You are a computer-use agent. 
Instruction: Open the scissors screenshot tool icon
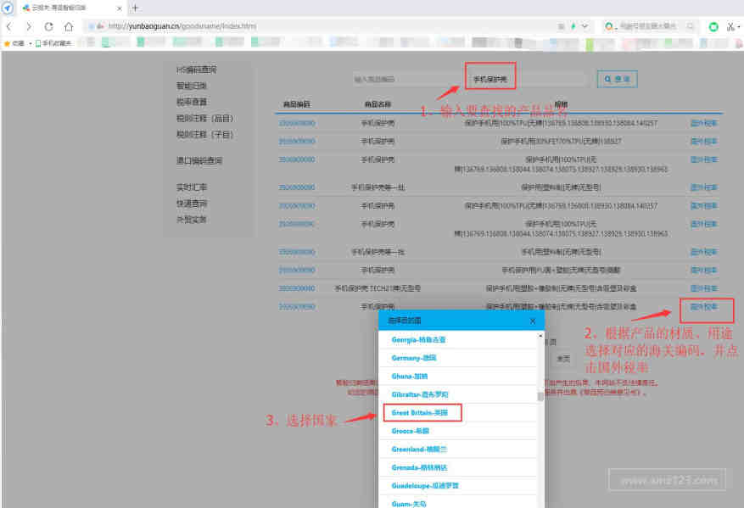click(x=731, y=26)
